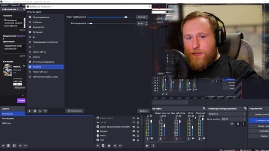Hide the Шумоподавление filter
269x151 pixels.
(30, 17)
